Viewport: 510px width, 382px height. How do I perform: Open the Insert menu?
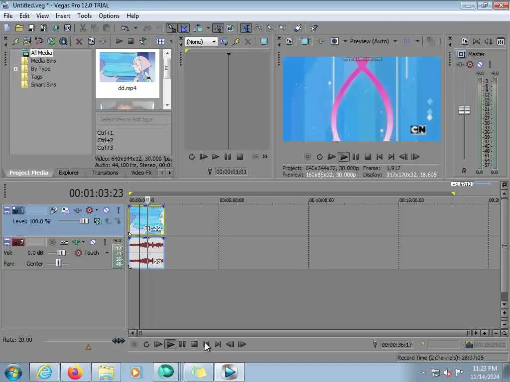click(63, 16)
